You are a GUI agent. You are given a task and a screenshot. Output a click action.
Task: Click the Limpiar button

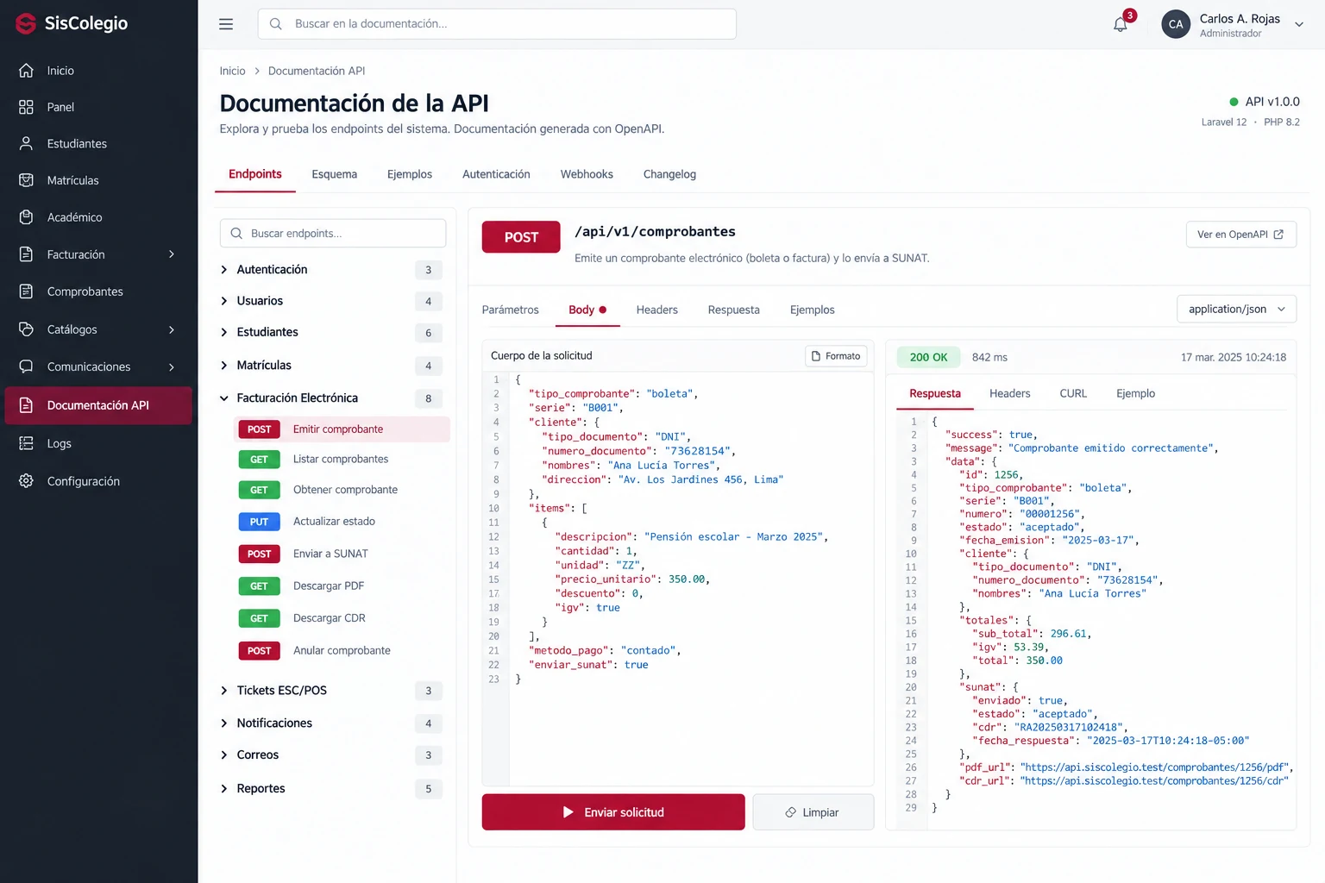813,812
